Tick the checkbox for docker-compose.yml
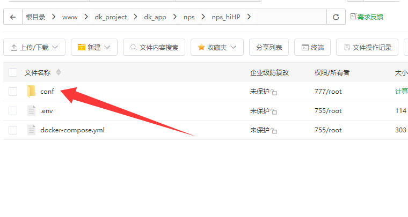This screenshot has height=217, width=408. coord(13,130)
